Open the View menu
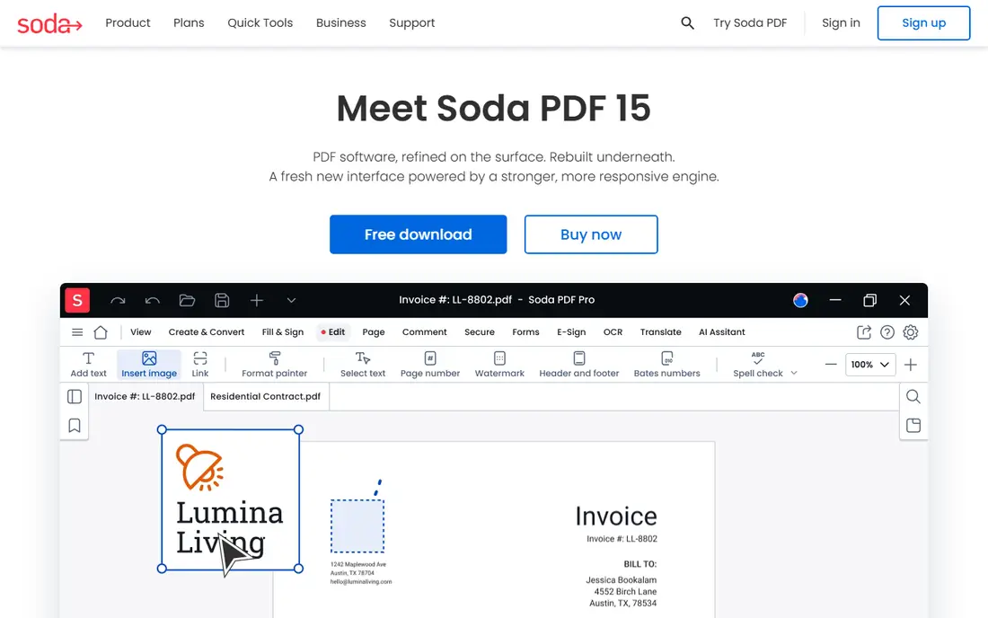The height and width of the screenshot is (618, 988). (140, 332)
